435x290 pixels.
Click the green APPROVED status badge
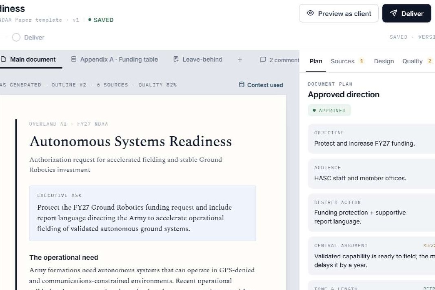click(x=329, y=111)
